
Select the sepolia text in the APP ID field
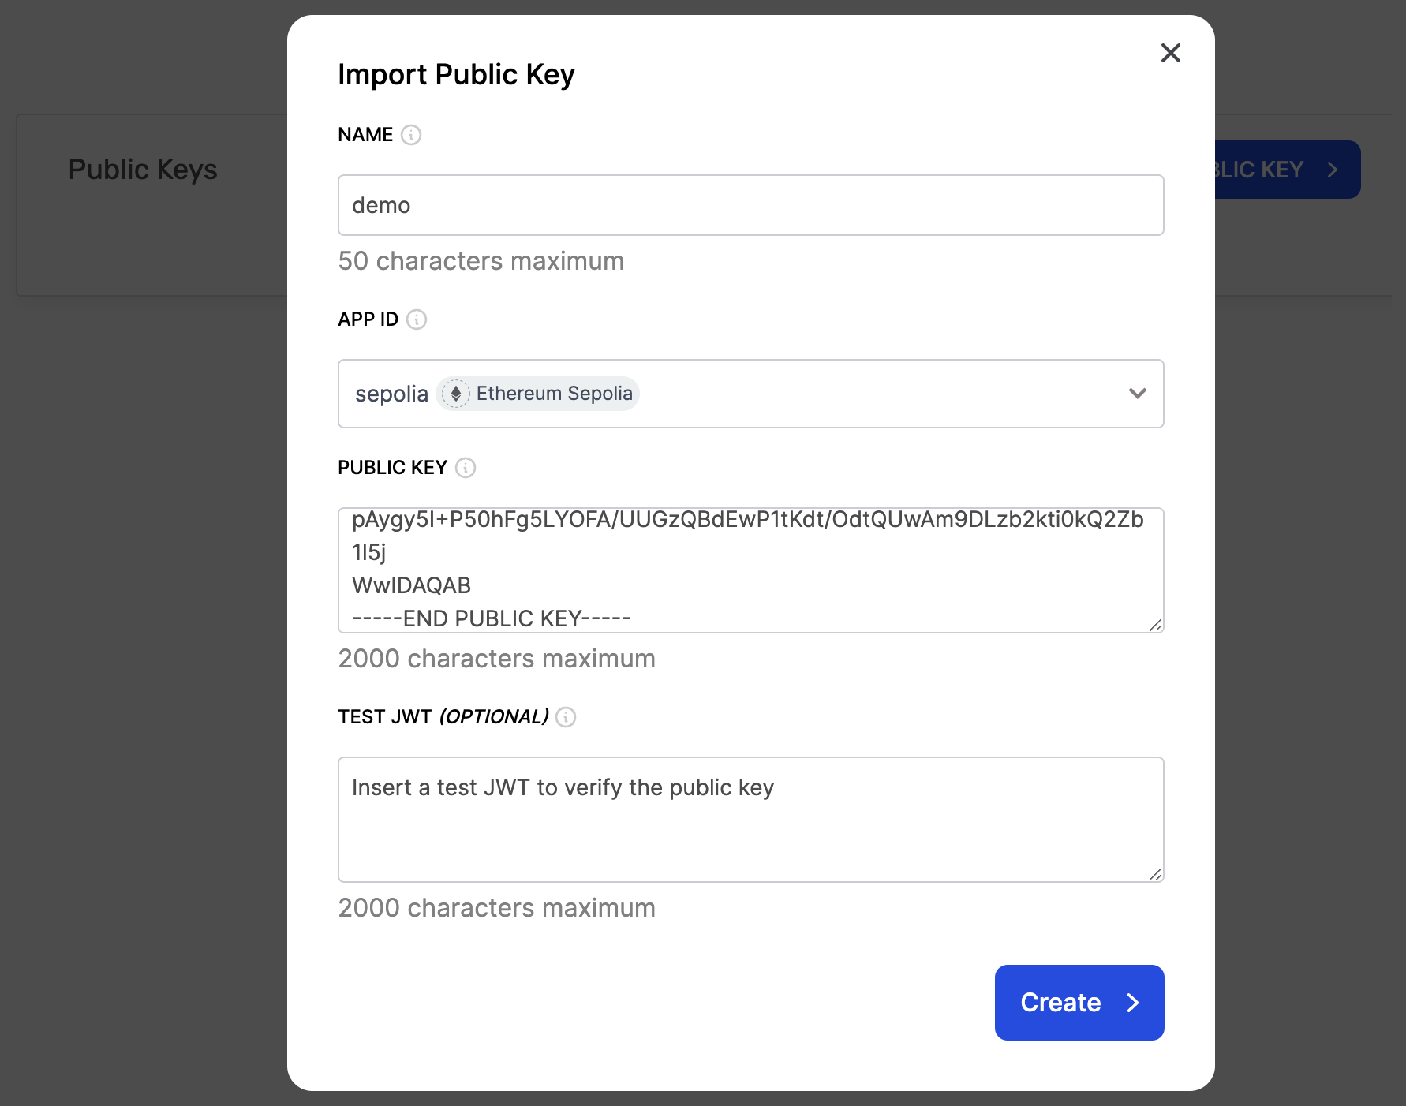(391, 393)
